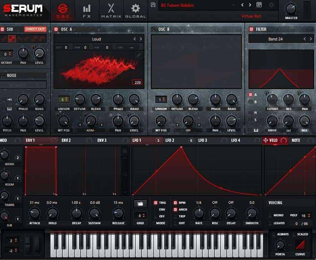316x260 pixels.
Task: Toggle the NOISE oscillator switch
Action: [3, 76]
